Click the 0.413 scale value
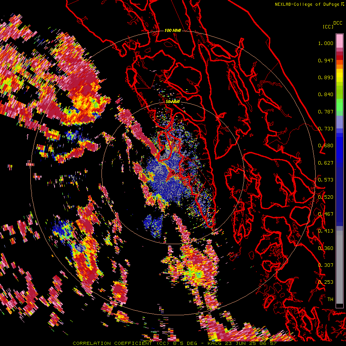The width and height of the screenshot is (346, 346). 326,231
